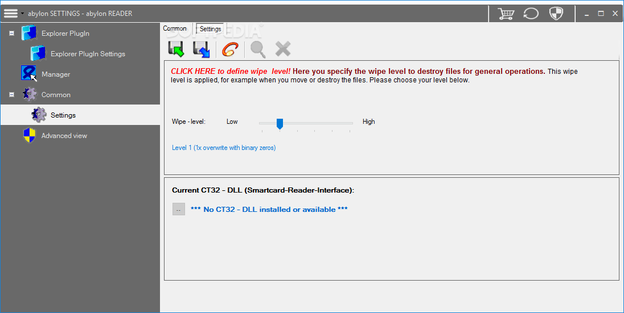Open the shopping cart purchase icon
The width and height of the screenshot is (624, 313).
(x=506, y=14)
